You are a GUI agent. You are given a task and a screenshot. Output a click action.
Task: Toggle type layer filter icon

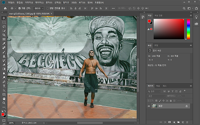[172, 91]
